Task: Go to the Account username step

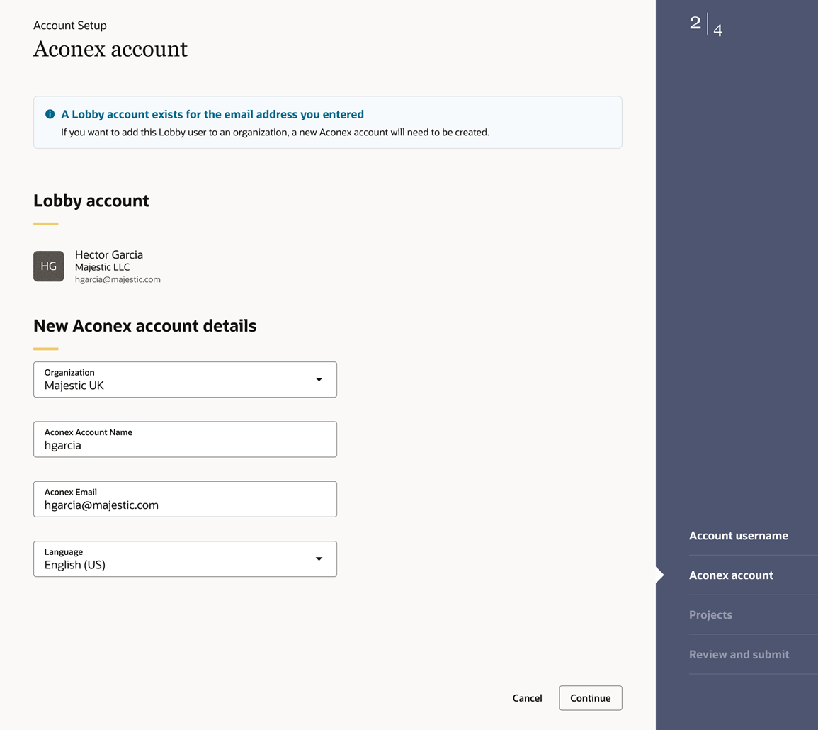Action: point(738,536)
